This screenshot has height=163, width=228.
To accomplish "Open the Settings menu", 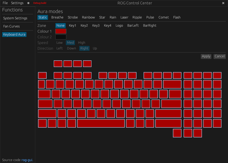I will pos(17,3).
